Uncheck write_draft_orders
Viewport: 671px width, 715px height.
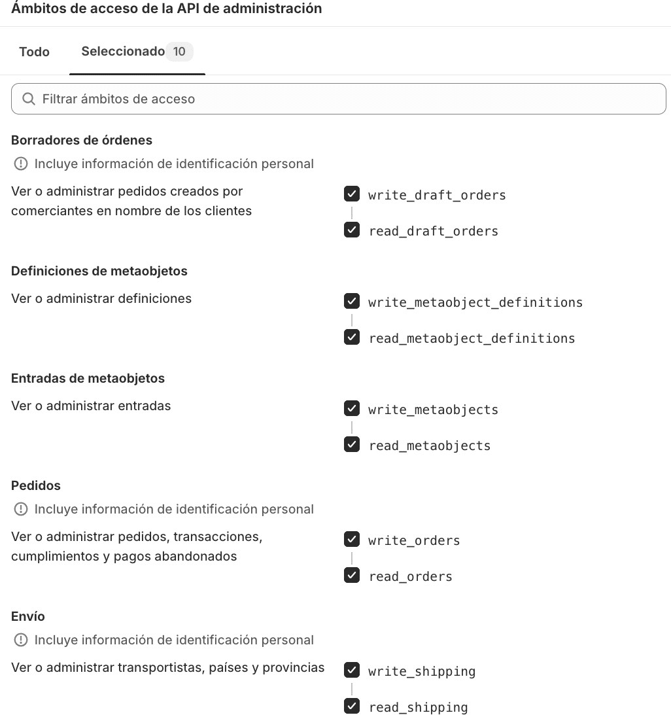(352, 194)
